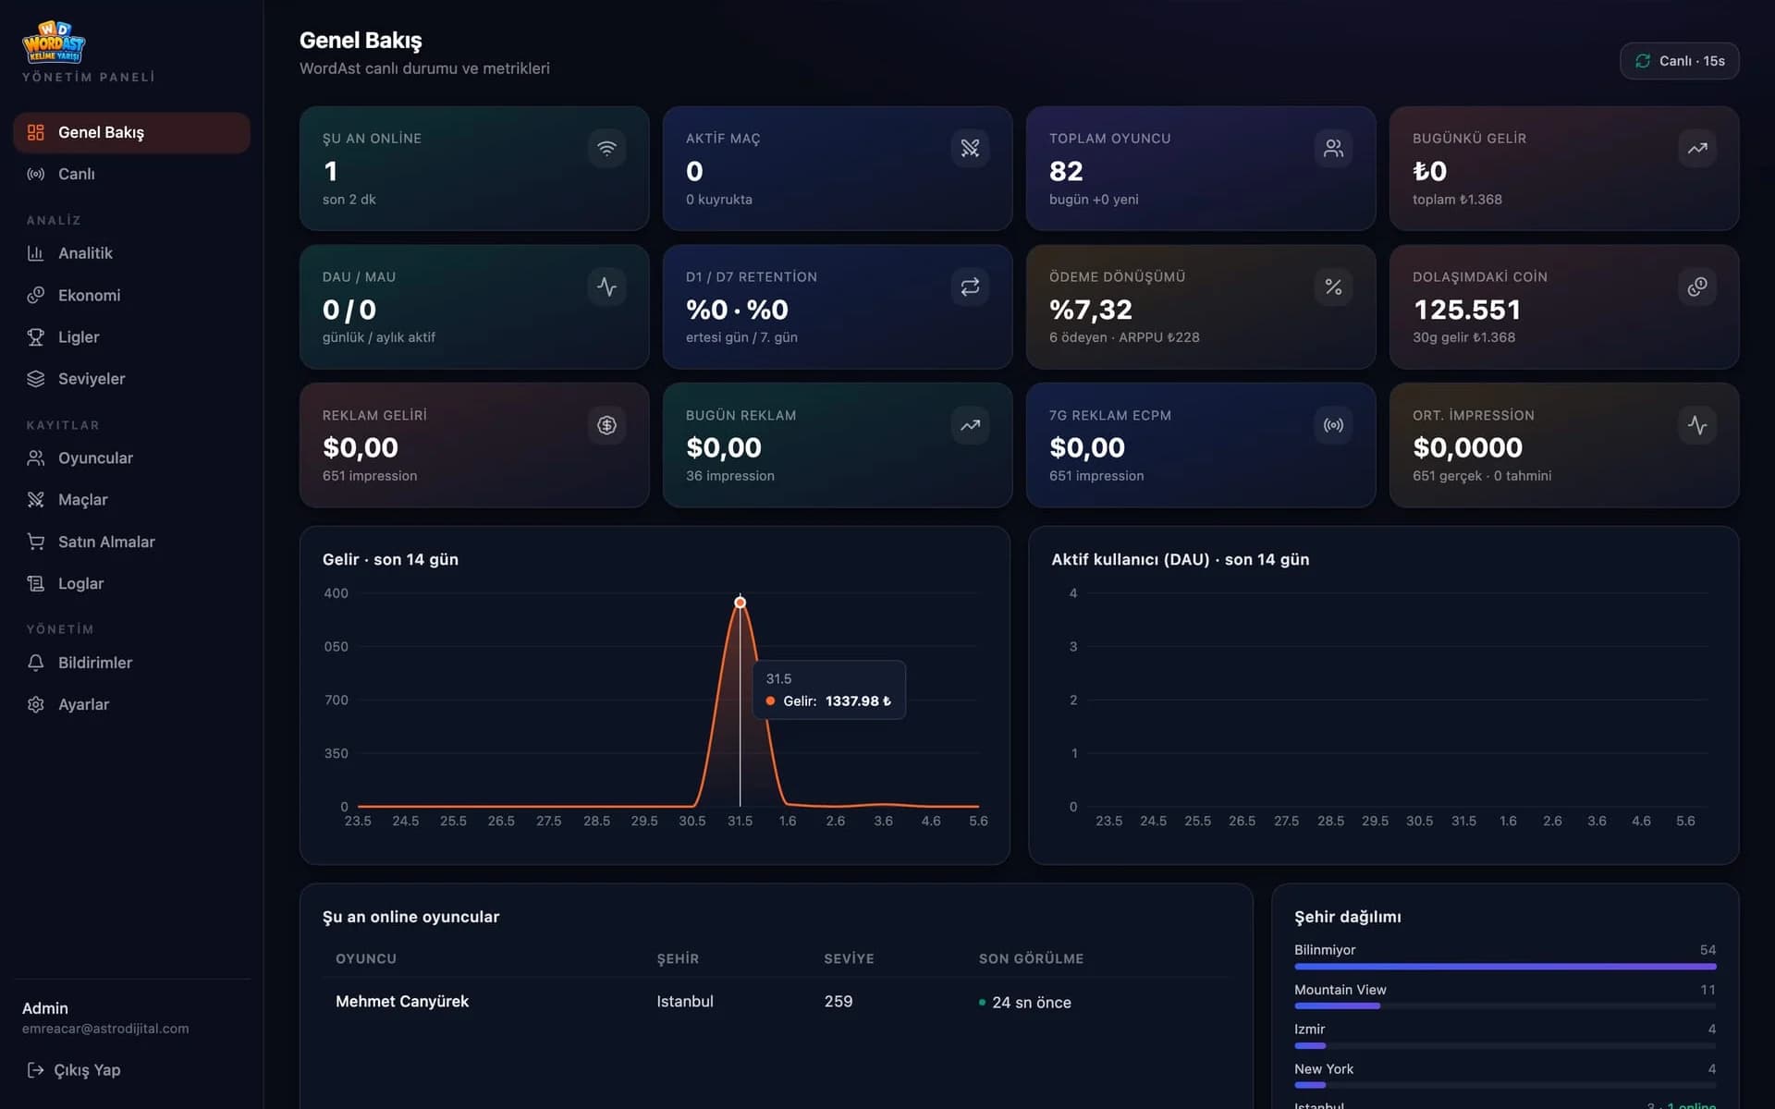
Task: Click the Bilinmiyor city progress bar
Action: coord(1505,967)
